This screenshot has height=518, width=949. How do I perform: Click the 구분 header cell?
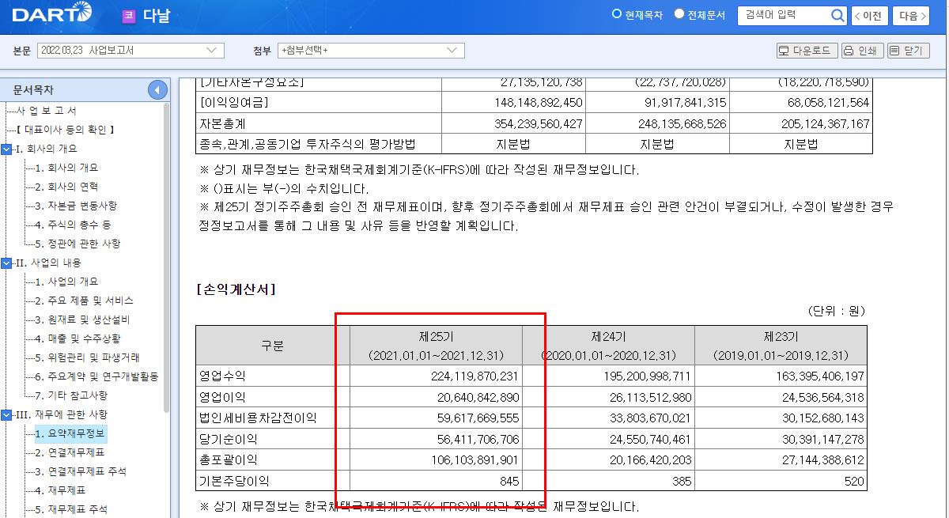coord(273,345)
